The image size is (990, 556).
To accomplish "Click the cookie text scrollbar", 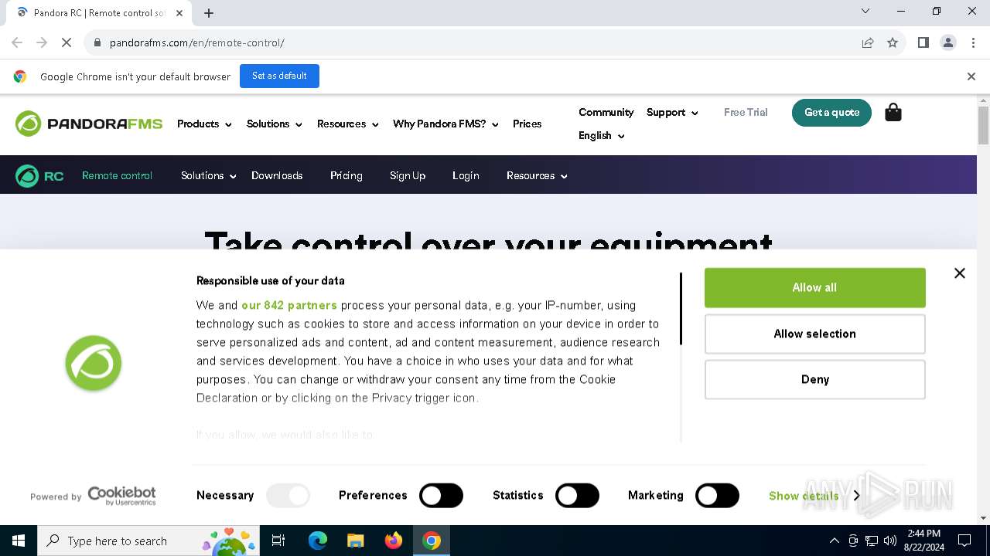I will coord(681,309).
